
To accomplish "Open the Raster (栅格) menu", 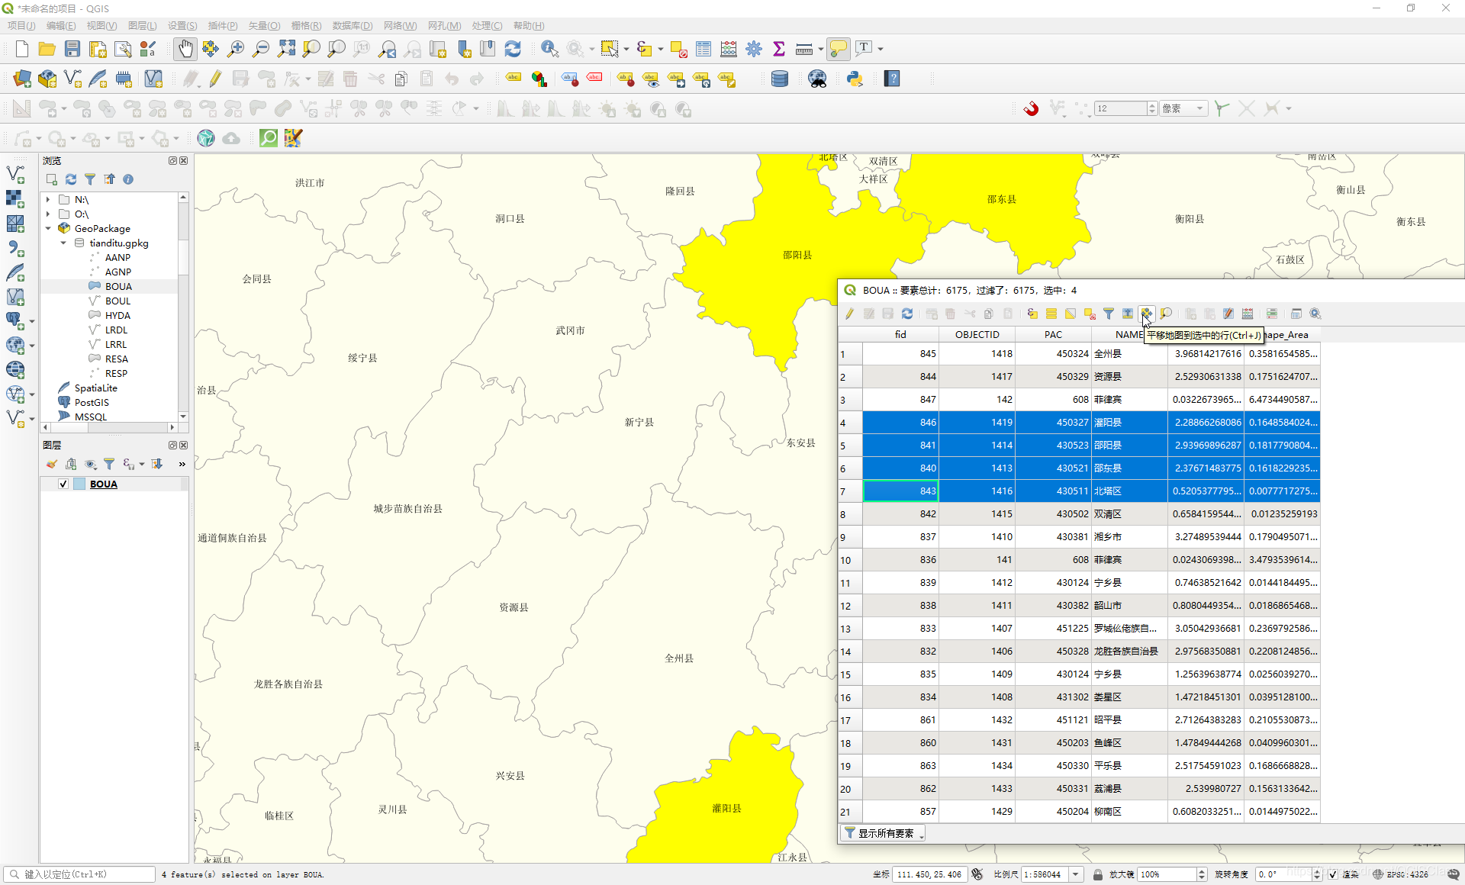I will pyautogui.click(x=306, y=25).
